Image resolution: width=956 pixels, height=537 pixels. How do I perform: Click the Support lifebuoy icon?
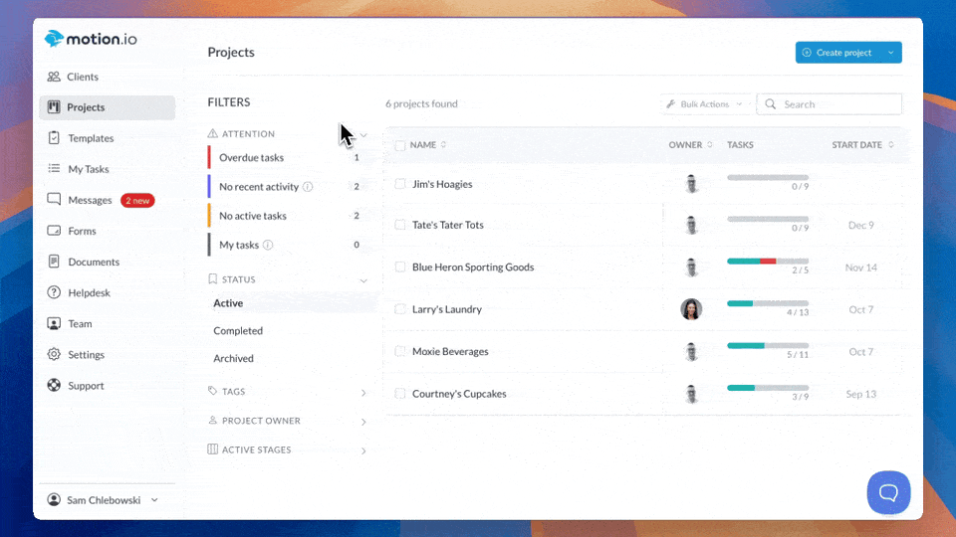(54, 386)
